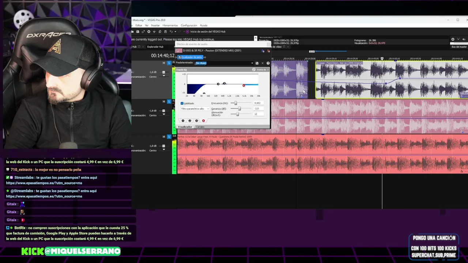Click the render/export icon in the toolbar

click(143, 32)
